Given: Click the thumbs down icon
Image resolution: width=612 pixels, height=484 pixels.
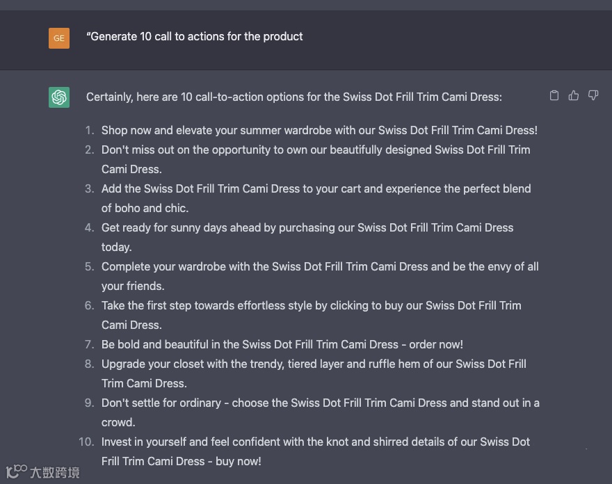Looking at the screenshot, I should coord(593,96).
